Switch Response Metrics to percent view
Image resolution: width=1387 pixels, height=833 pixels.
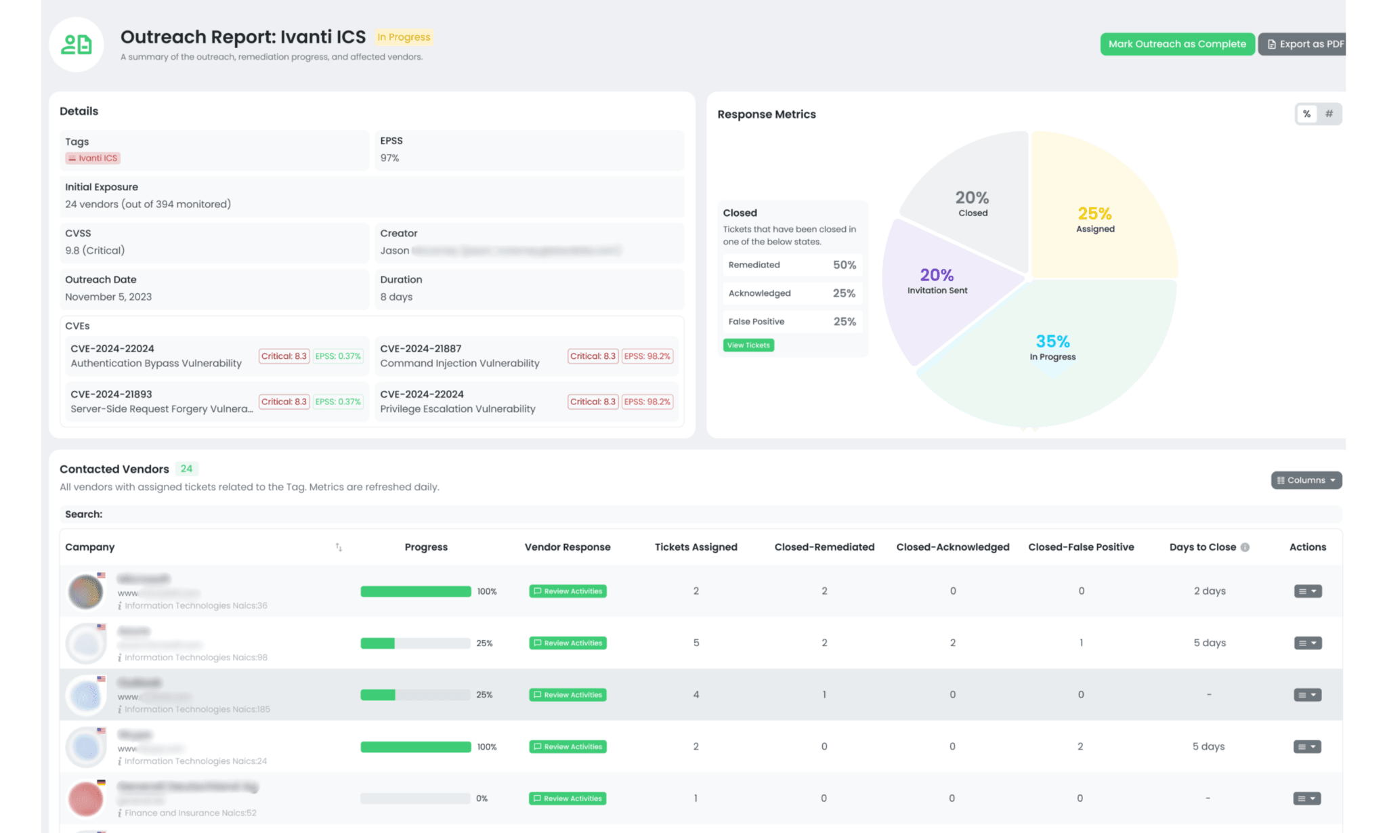point(1306,114)
